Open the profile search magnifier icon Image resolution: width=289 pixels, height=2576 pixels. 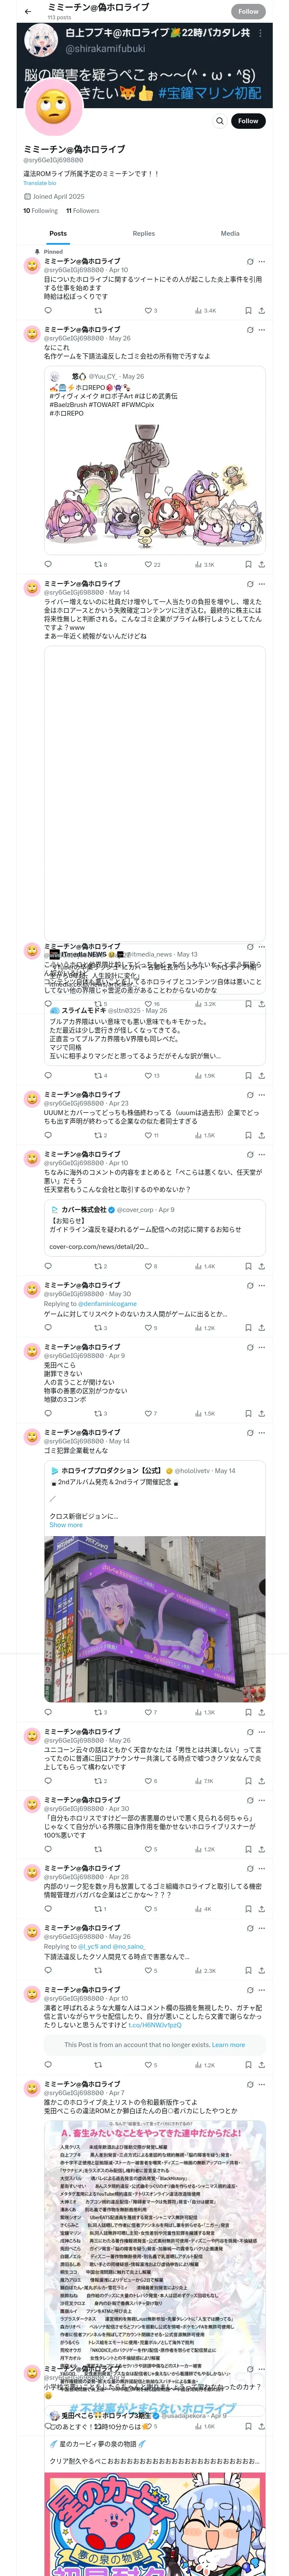click(x=219, y=121)
